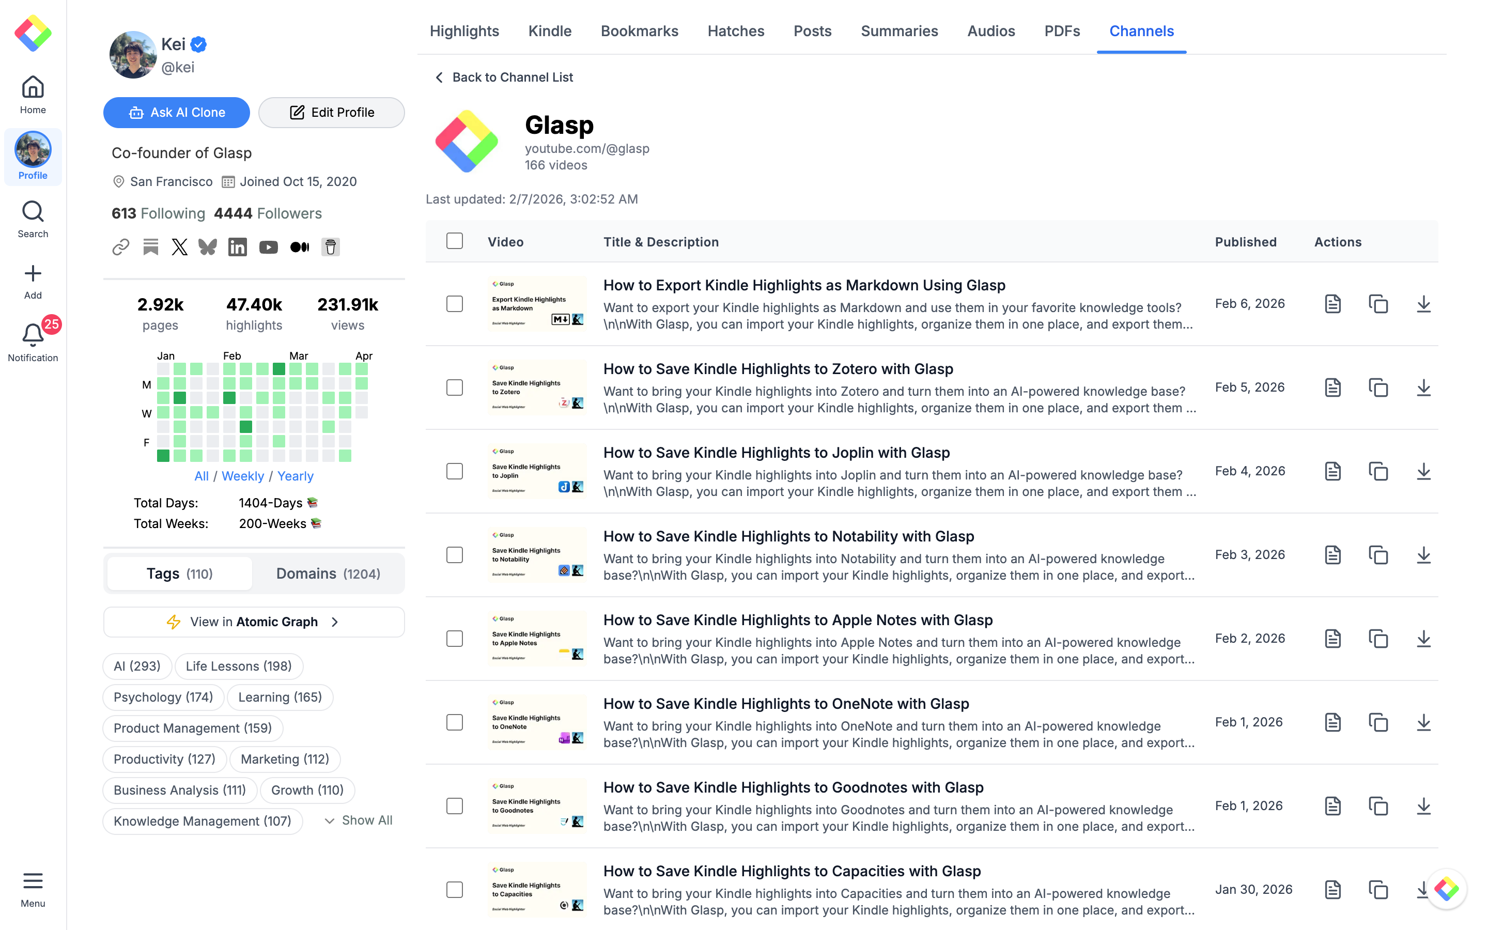Viewport: 1488px width, 930px height.
Task: Download the Zotero video transcript
Action: coord(1423,388)
